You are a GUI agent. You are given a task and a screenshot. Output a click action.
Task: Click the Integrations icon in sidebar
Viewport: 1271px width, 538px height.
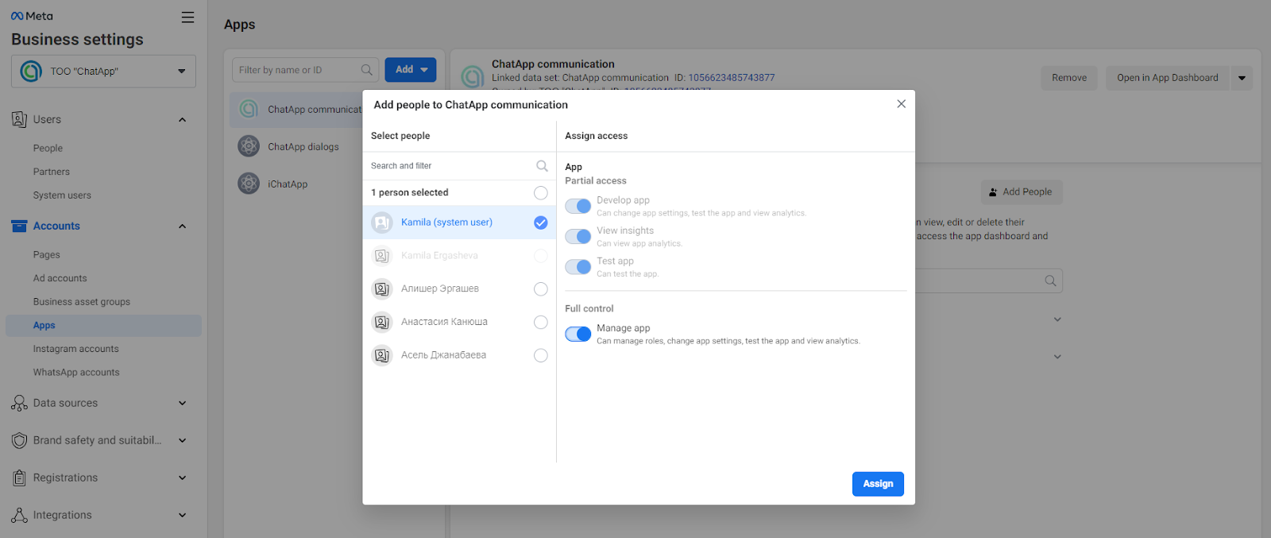(x=20, y=515)
